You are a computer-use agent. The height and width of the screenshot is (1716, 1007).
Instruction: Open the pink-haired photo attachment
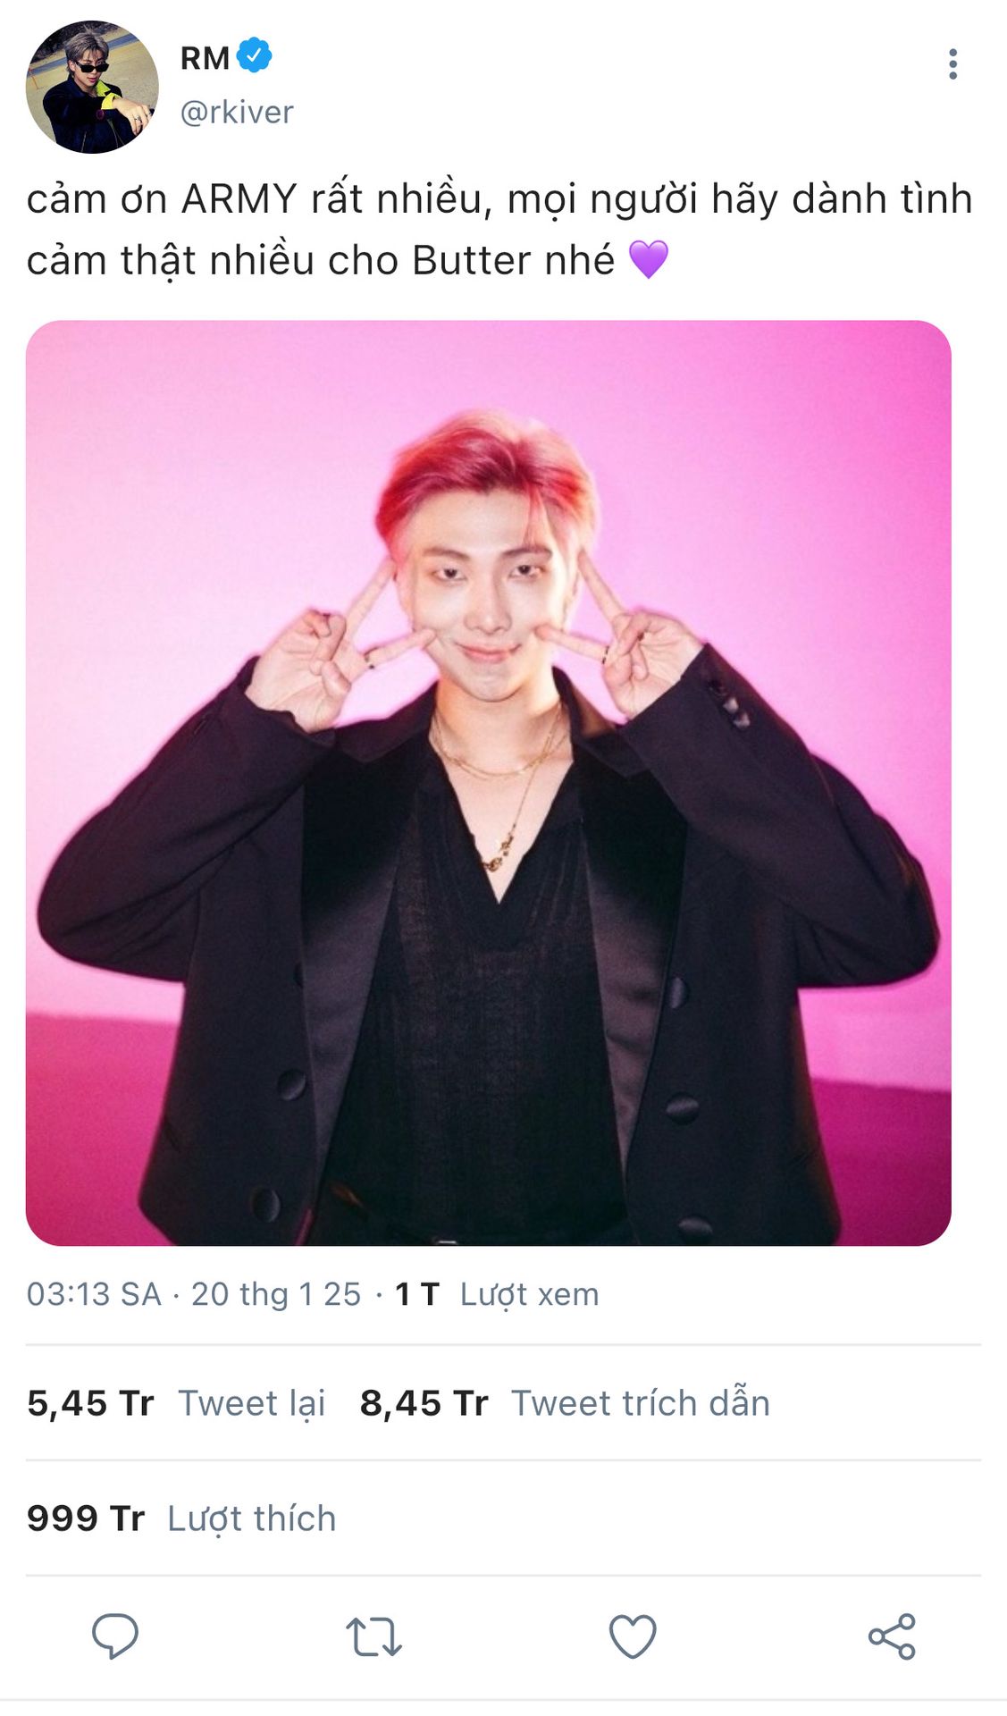[x=489, y=783]
